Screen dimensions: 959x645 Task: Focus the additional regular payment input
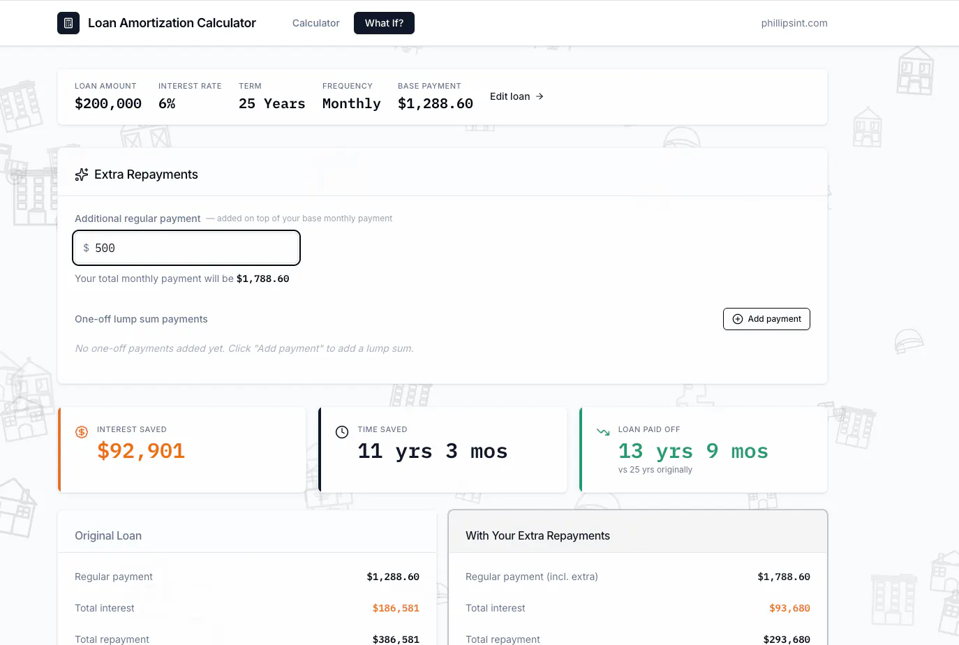(186, 248)
